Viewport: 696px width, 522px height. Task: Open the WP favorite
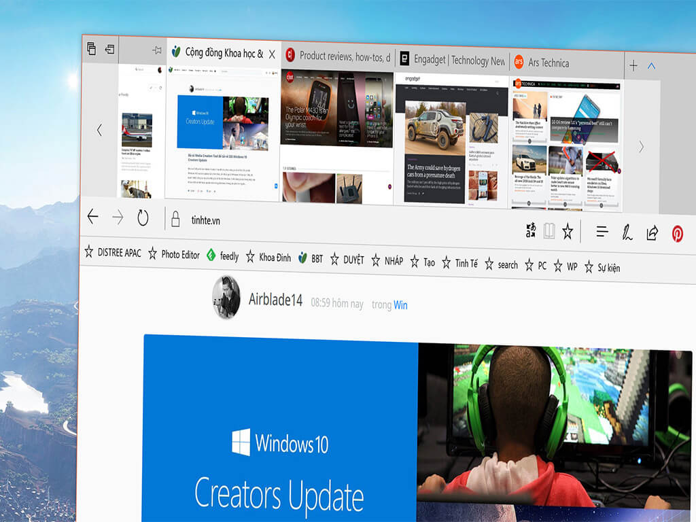point(565,266)
